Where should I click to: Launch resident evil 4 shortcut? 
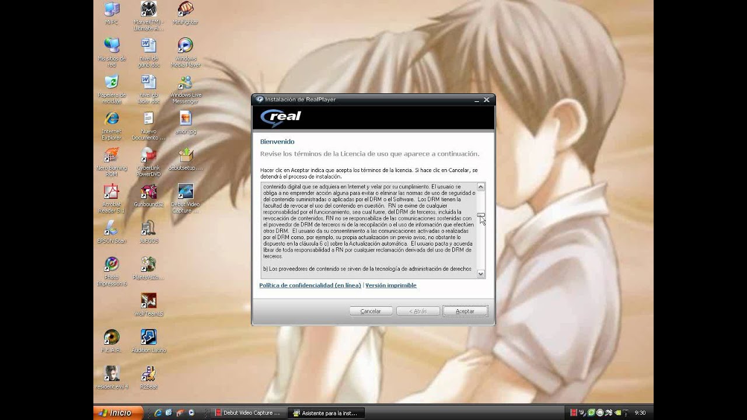pos(111,377)
